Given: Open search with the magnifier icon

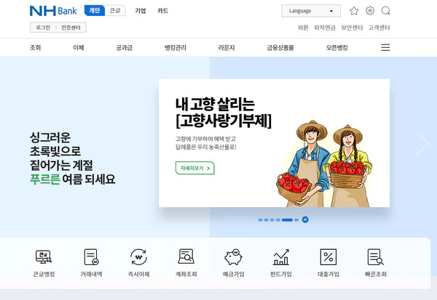Looking at the screenshot, I should click(x=386, y=11).
